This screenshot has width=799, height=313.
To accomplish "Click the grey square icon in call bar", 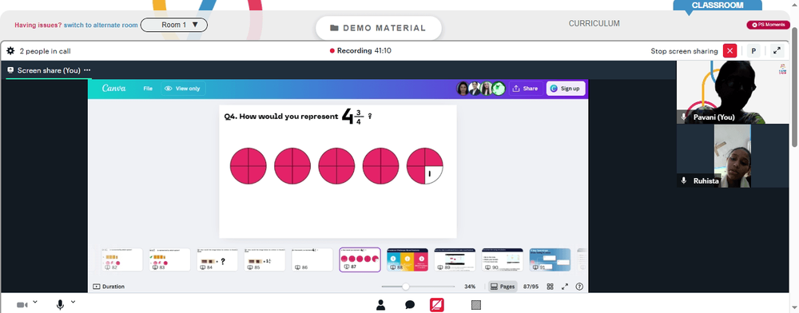I will click(476, 305).
